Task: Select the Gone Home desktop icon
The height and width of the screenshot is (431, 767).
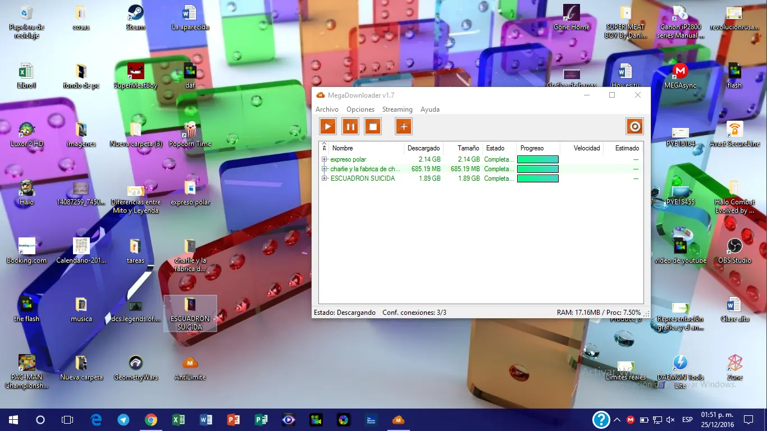Action: pos(572,17)
